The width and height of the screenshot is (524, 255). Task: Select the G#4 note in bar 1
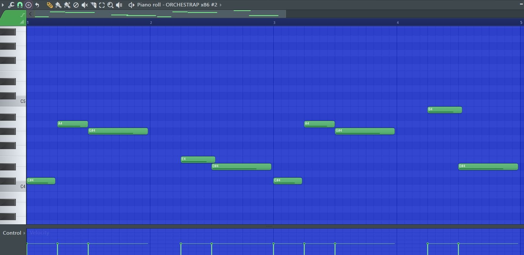118,131
